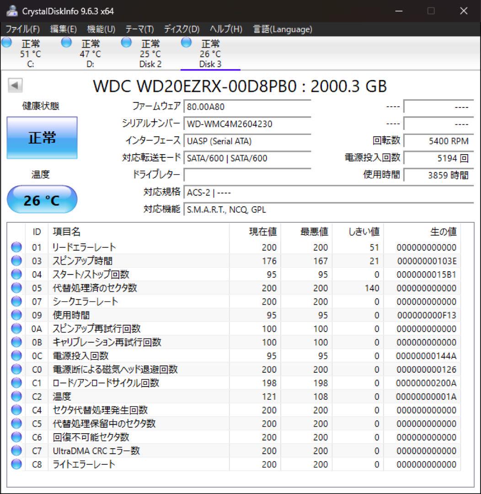Click the status orb for ID 05 row
The width and height of the screenshot is (481, 494).
click(x=16, y=288)
